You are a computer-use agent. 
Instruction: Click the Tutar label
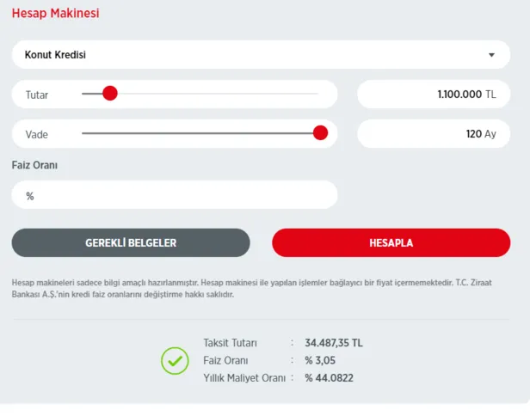(x=37, y=95)
